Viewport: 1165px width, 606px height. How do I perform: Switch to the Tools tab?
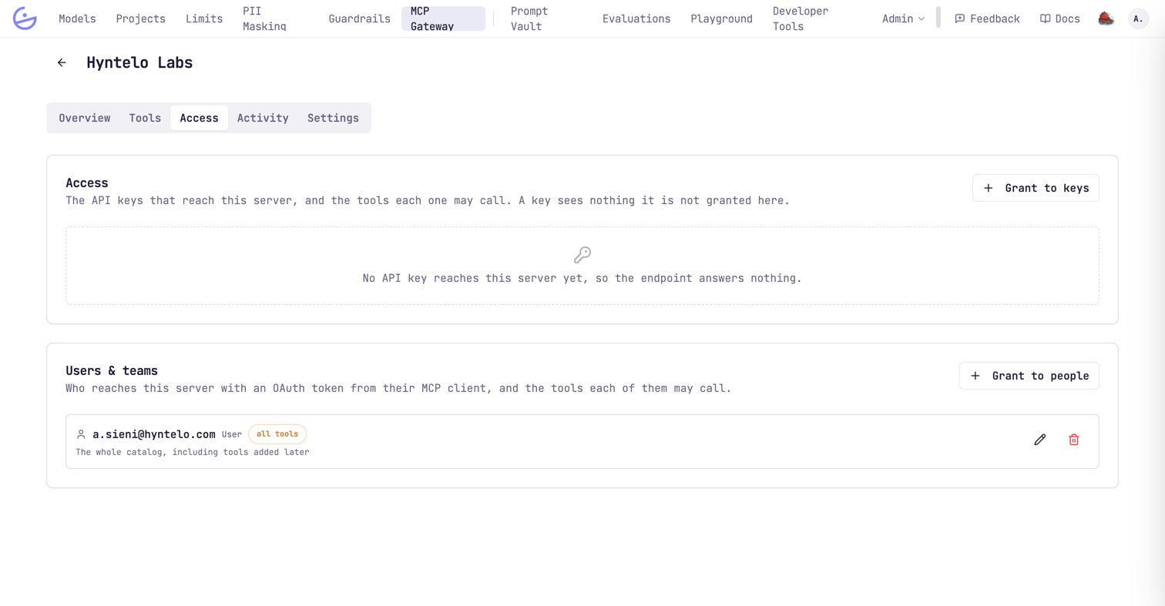145,118
